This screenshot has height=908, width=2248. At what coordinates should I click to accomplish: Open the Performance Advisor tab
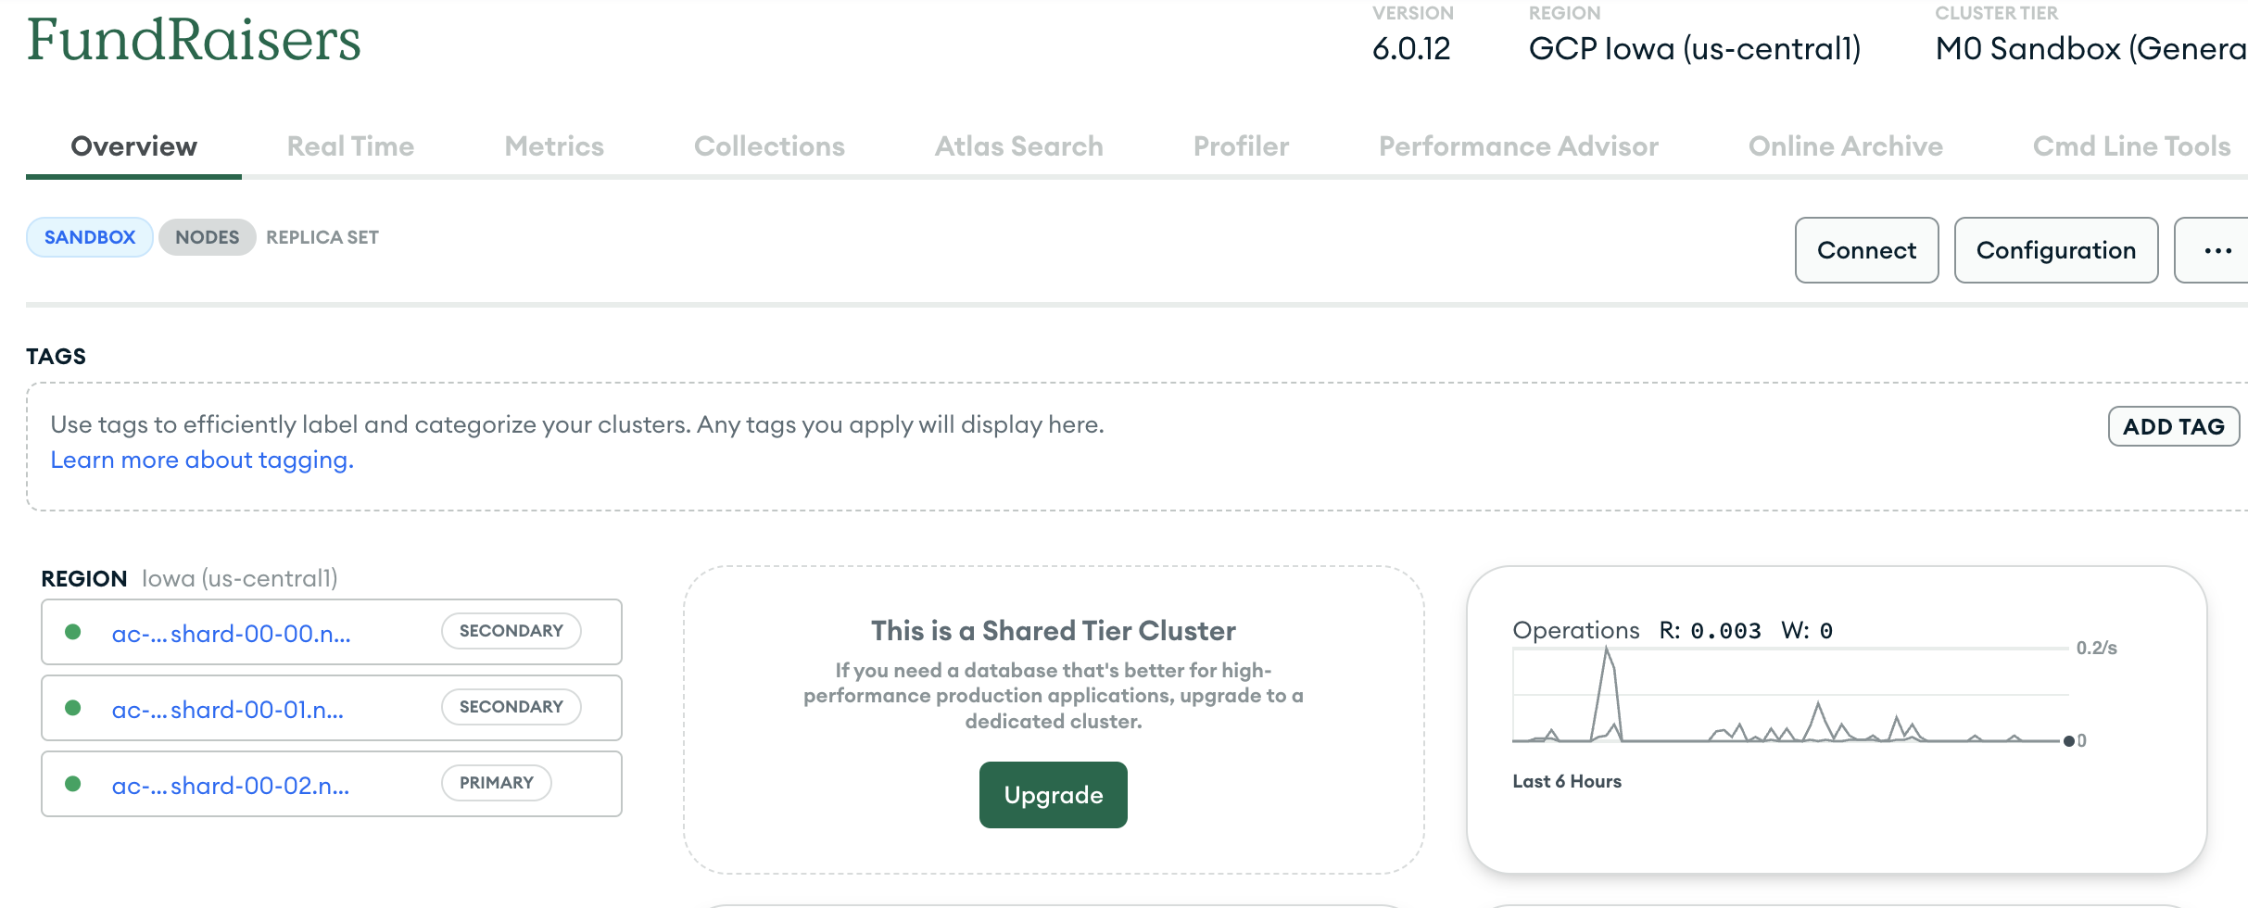[1518, 146]
